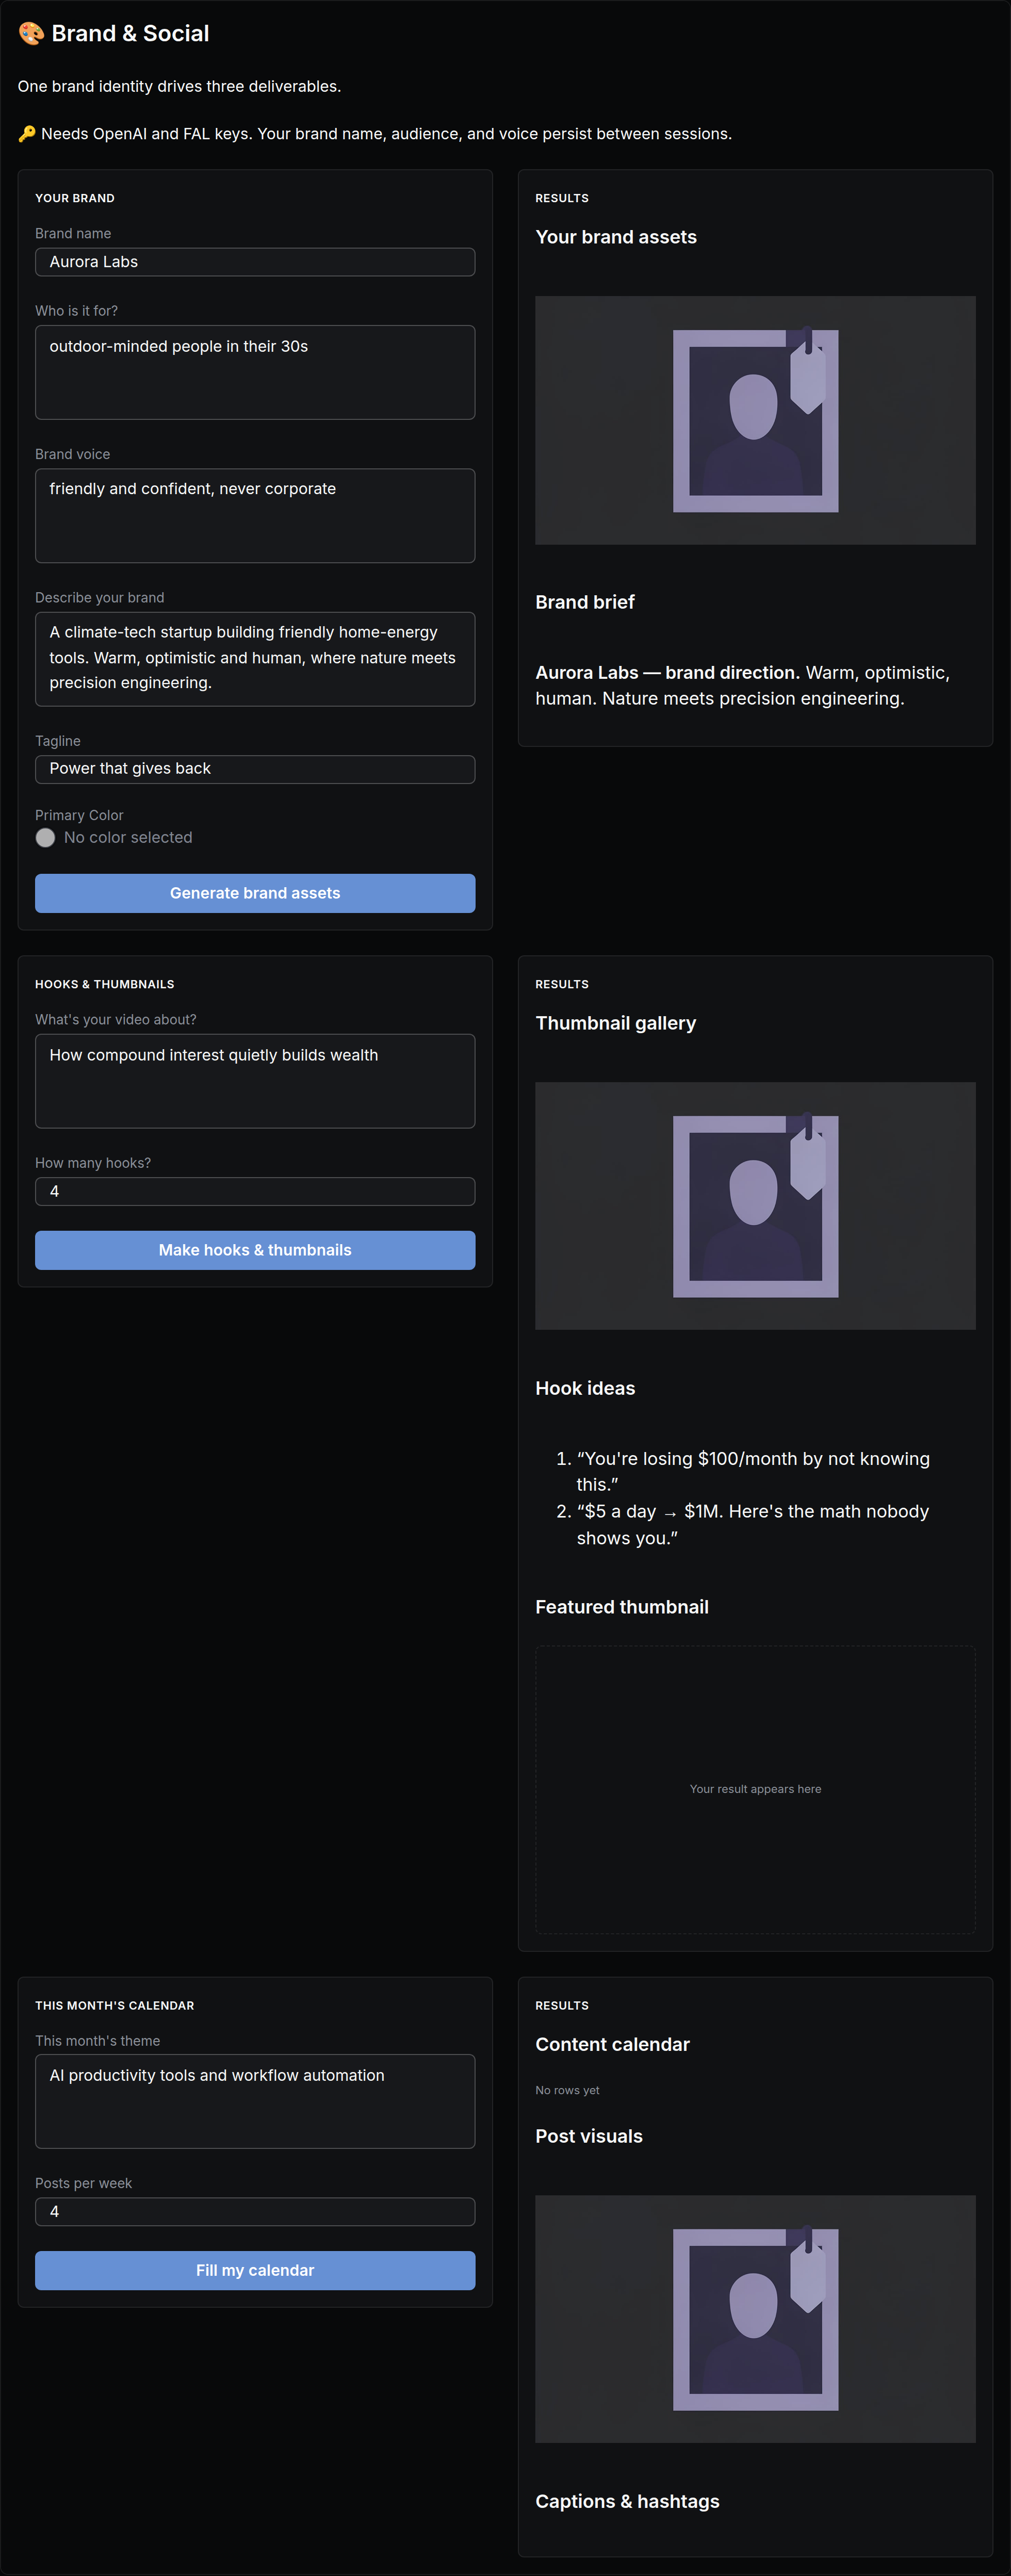
Task: Click the placeholder image under Your brand assets
Action: [755, 420]
